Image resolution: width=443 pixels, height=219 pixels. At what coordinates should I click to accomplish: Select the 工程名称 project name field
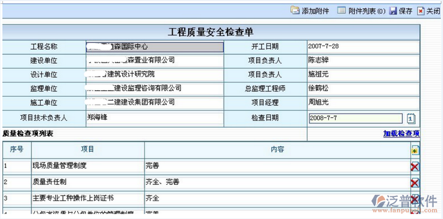pyautogui.click(x=154, y=47)
